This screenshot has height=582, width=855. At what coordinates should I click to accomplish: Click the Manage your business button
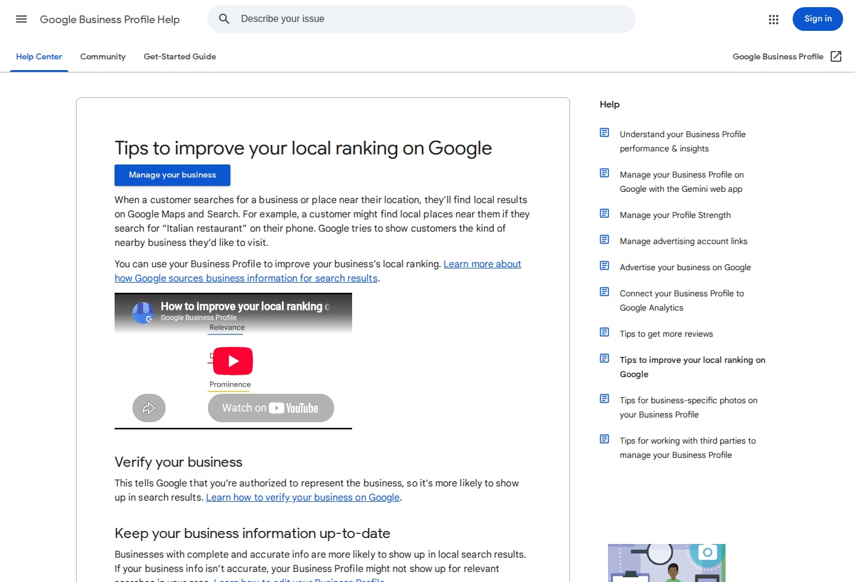tap(172, 175)
